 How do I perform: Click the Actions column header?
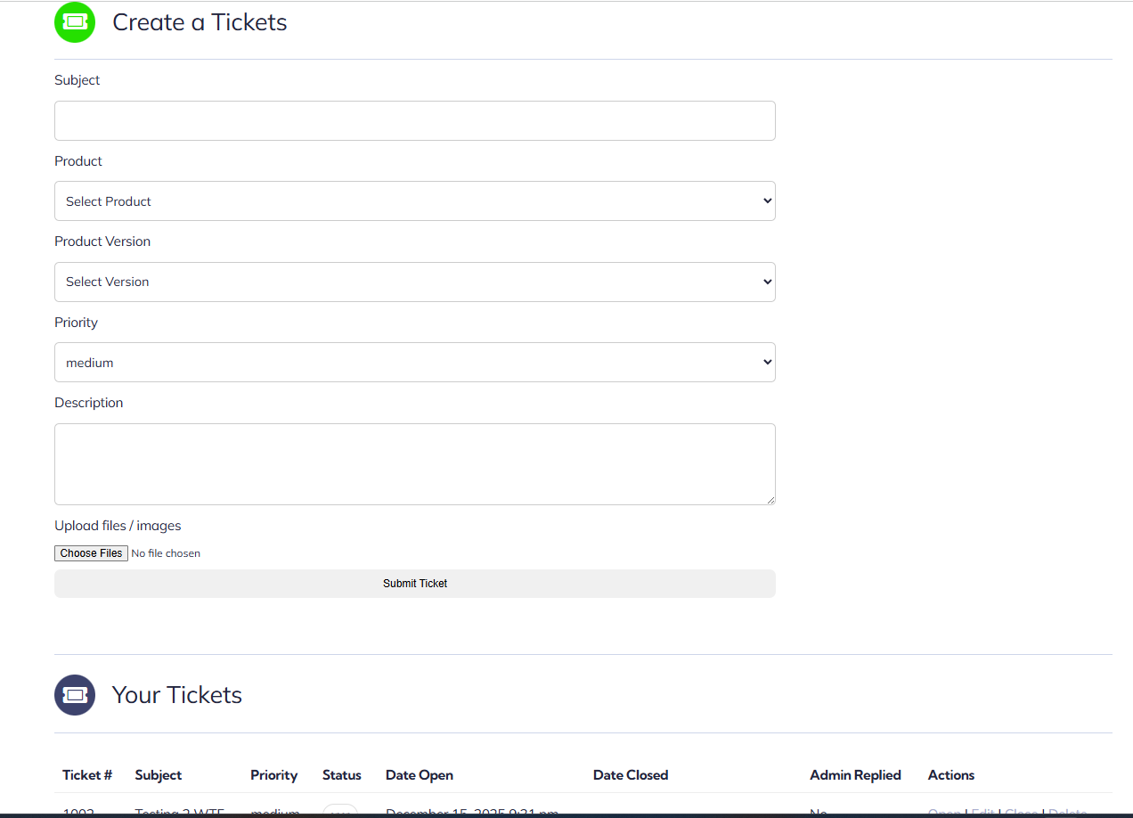[951, 775]
